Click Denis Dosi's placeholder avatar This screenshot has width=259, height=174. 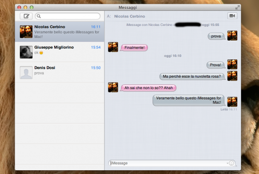26,73
